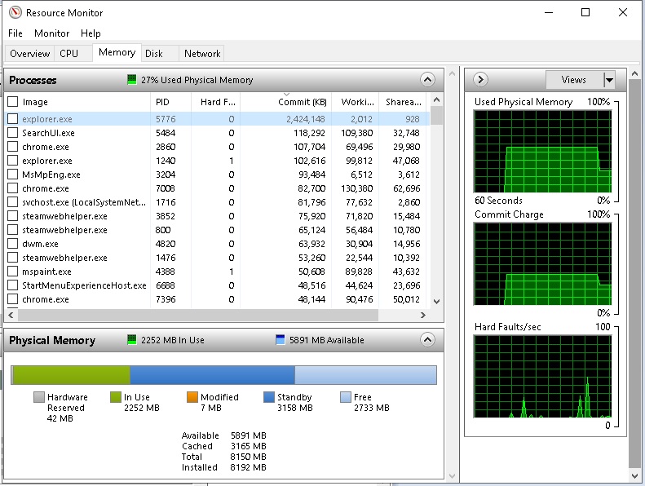Click the Hard Faults/sec graph
This screenshot has height=486, width=645.
point(542,377)
